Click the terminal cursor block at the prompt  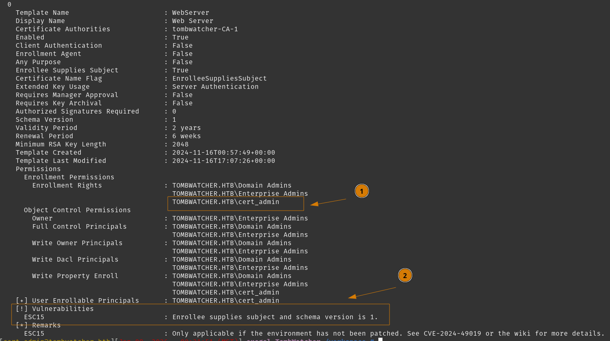[x=380, y=339]
